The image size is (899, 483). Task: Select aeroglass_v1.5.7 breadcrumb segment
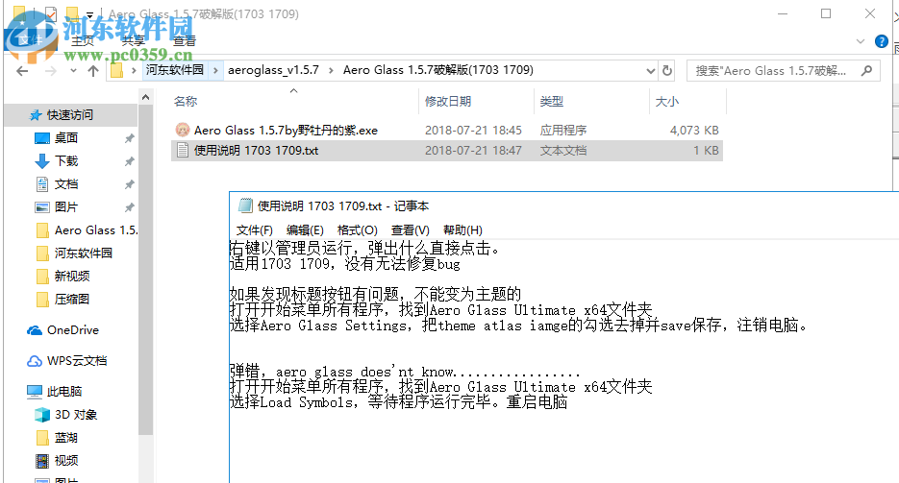273,70
